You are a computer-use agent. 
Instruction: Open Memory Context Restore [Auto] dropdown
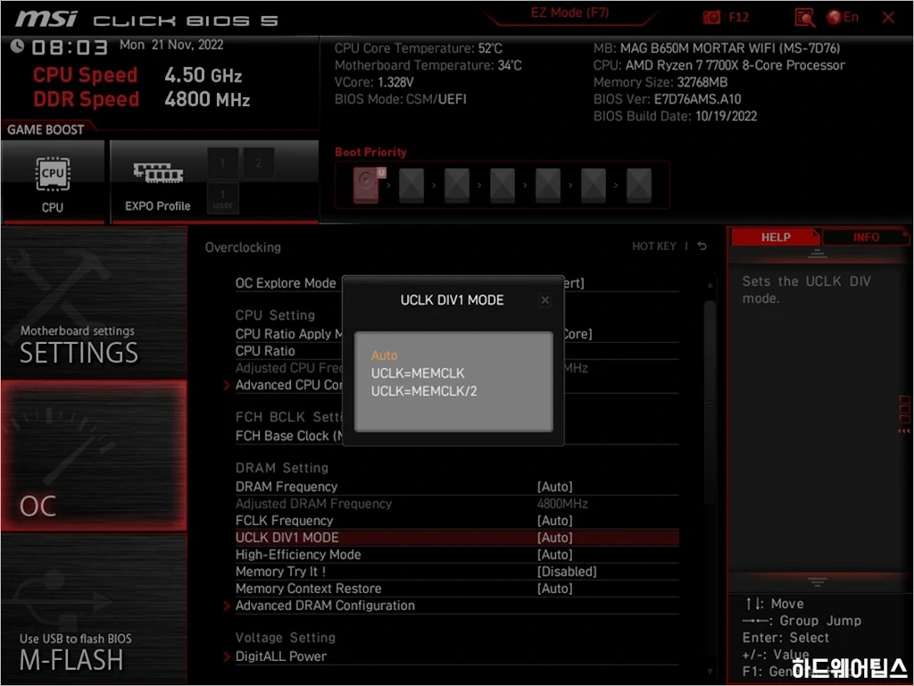coord(554,588)
